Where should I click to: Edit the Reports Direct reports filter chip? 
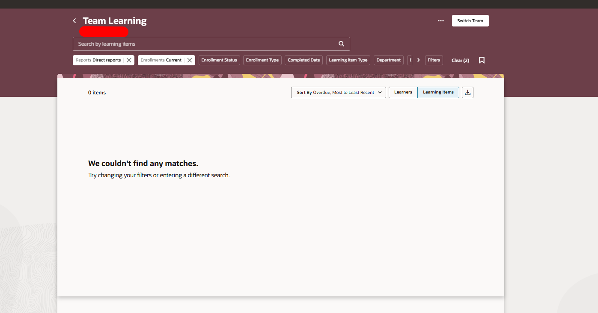point(98,60)
